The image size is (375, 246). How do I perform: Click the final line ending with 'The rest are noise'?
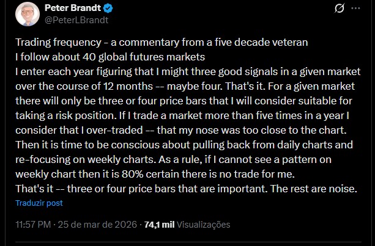[186, 189]
